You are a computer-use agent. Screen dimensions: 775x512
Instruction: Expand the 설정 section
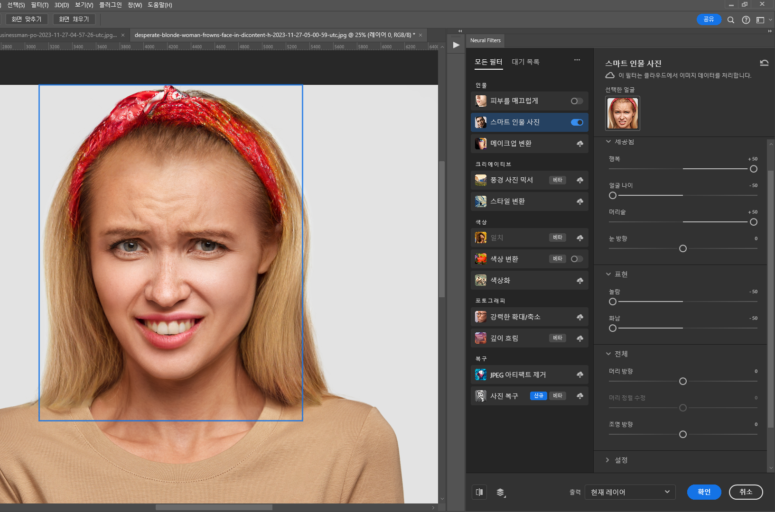(607, 460)
